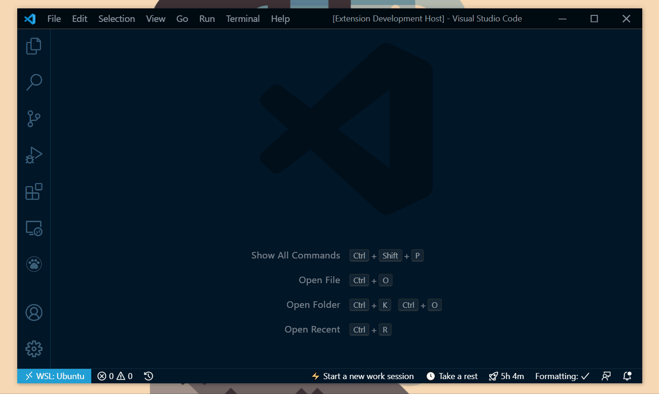
Task: Open the paw print pet view
Action: pos(34,264)
